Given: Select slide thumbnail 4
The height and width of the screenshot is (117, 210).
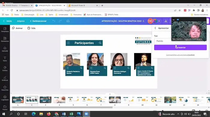Looking at the screenshot, I should (x=59, y=100).
